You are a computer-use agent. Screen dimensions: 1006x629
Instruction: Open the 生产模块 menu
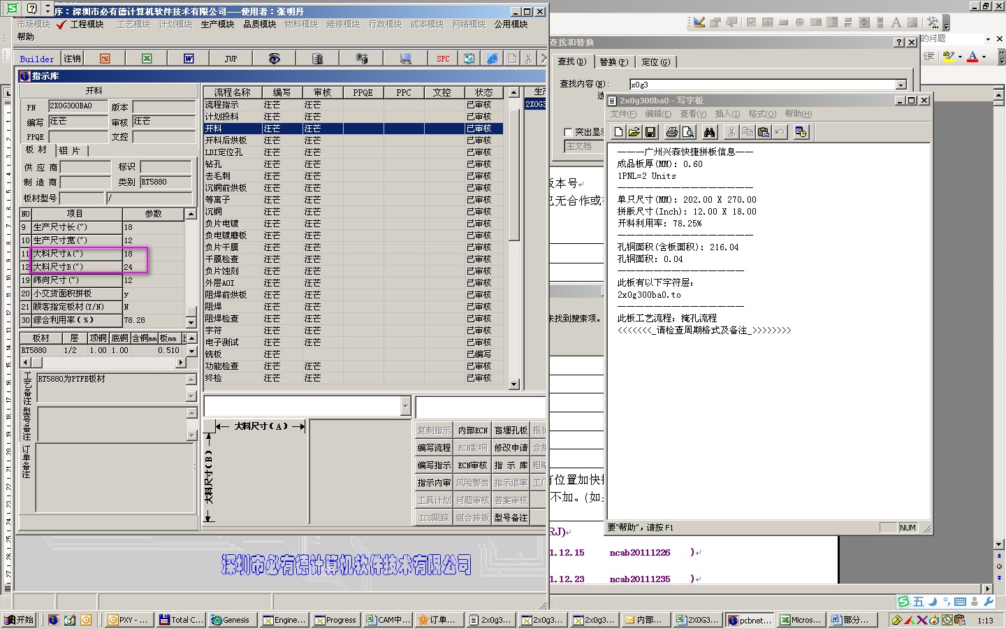coord(217,24)
